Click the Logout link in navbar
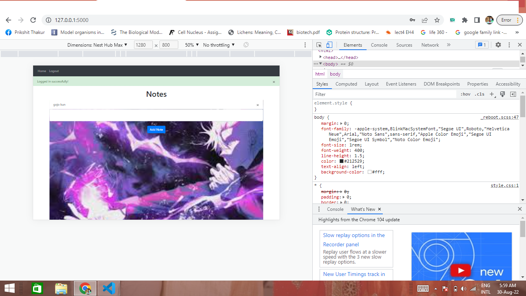 coord(54,71)
